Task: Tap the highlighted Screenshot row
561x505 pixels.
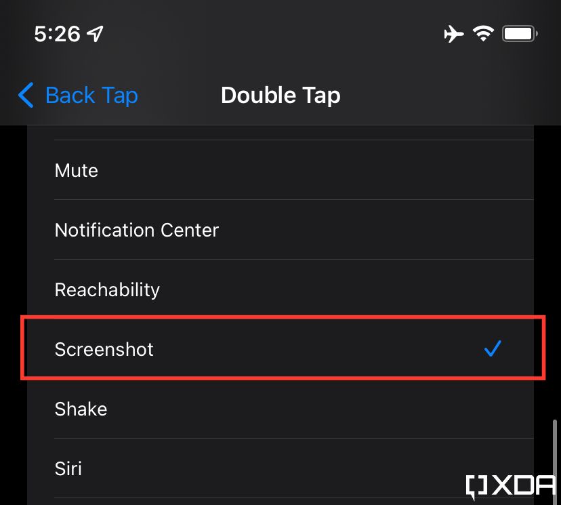Action: 271,349
